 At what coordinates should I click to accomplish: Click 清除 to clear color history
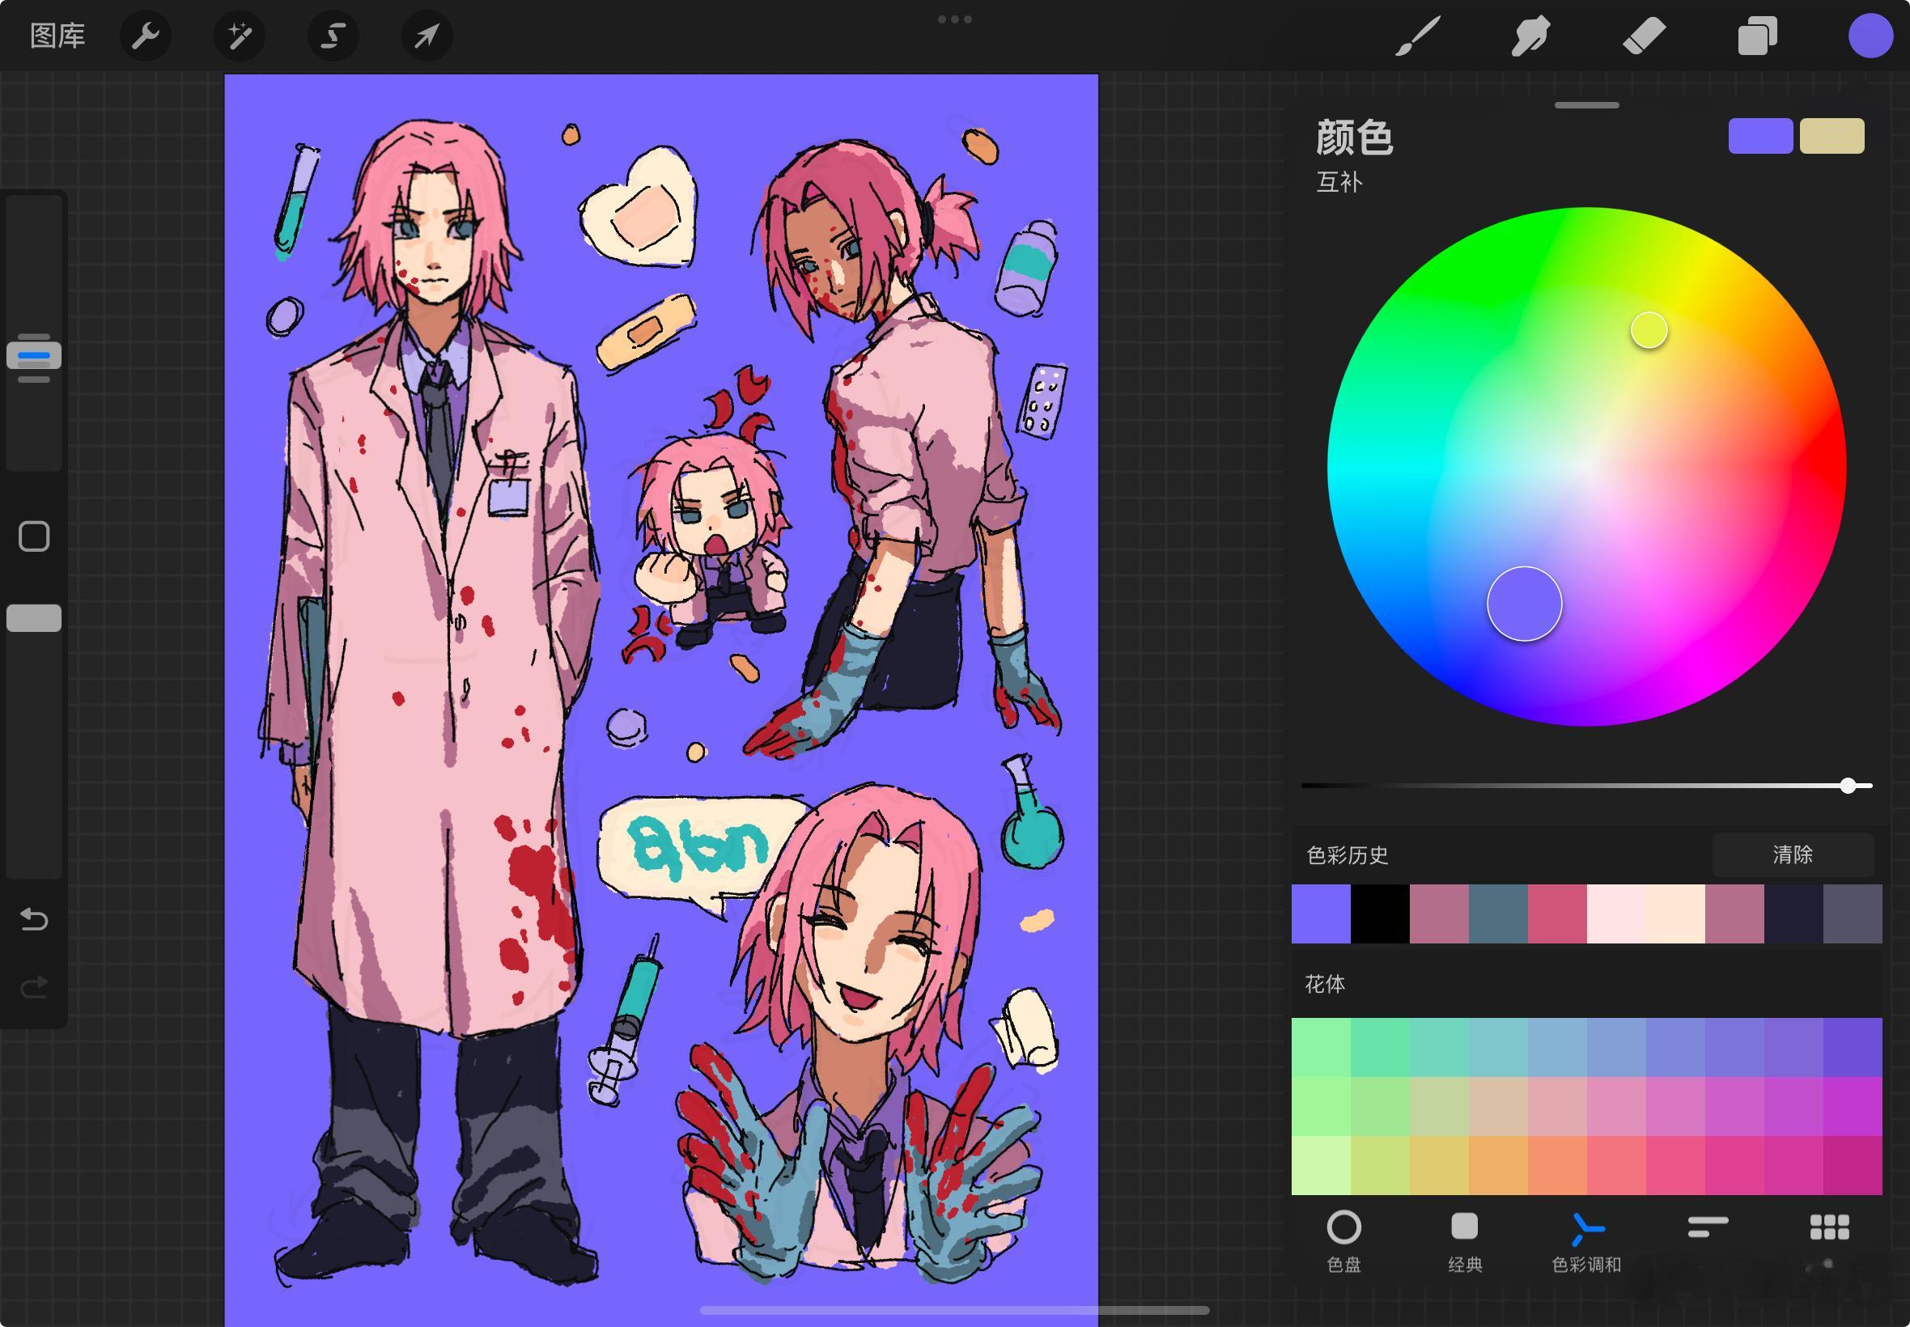click(1793, 854)
